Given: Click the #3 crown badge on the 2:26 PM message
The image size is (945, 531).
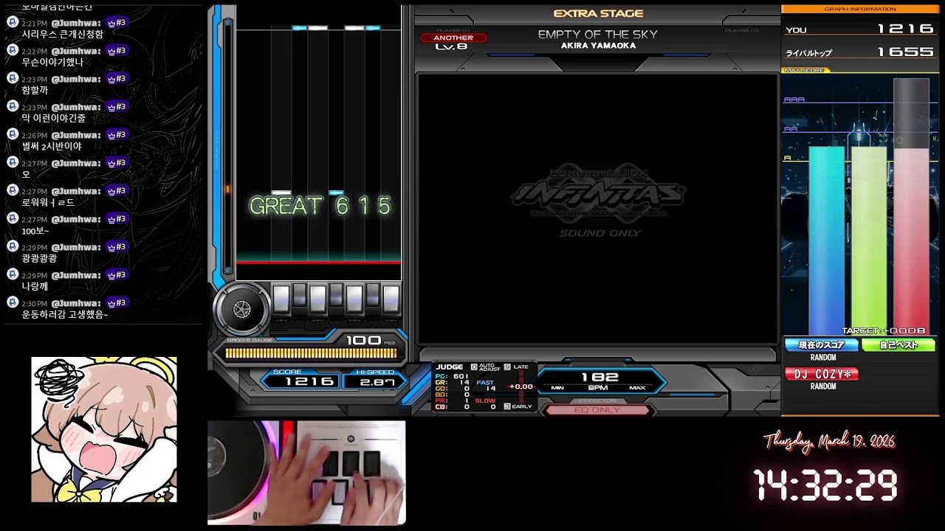Looking at the screenshot, I should coord(117,135).
